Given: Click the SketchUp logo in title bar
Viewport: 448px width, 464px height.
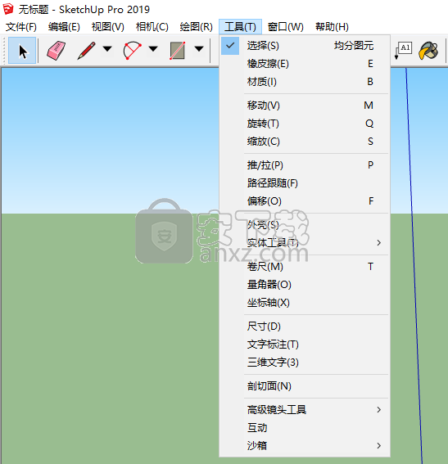Looking at the screenshot, I should pyautogui.click(x=8, y=9).
